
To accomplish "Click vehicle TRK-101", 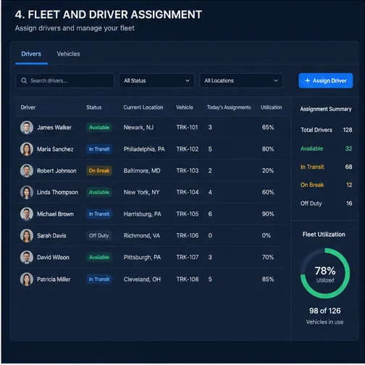I will [187, 127].
